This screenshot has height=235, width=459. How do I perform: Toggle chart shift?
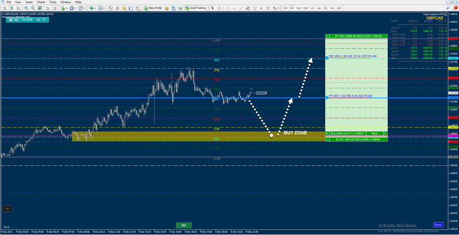click(x=55, y=8)
